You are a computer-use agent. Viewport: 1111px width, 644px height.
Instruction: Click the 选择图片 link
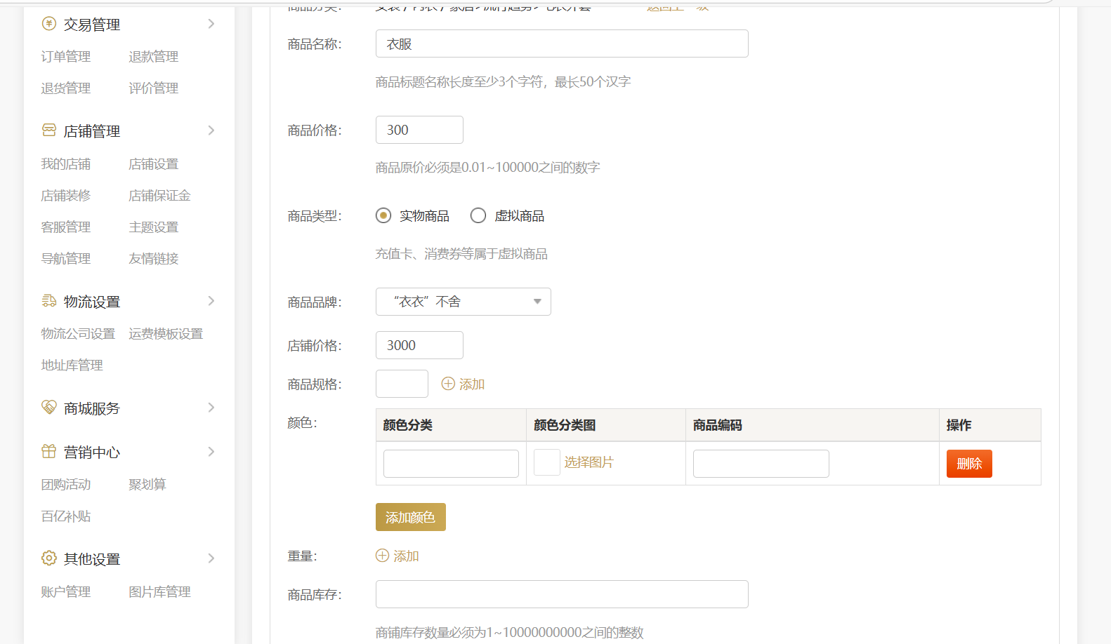point(589,462)
